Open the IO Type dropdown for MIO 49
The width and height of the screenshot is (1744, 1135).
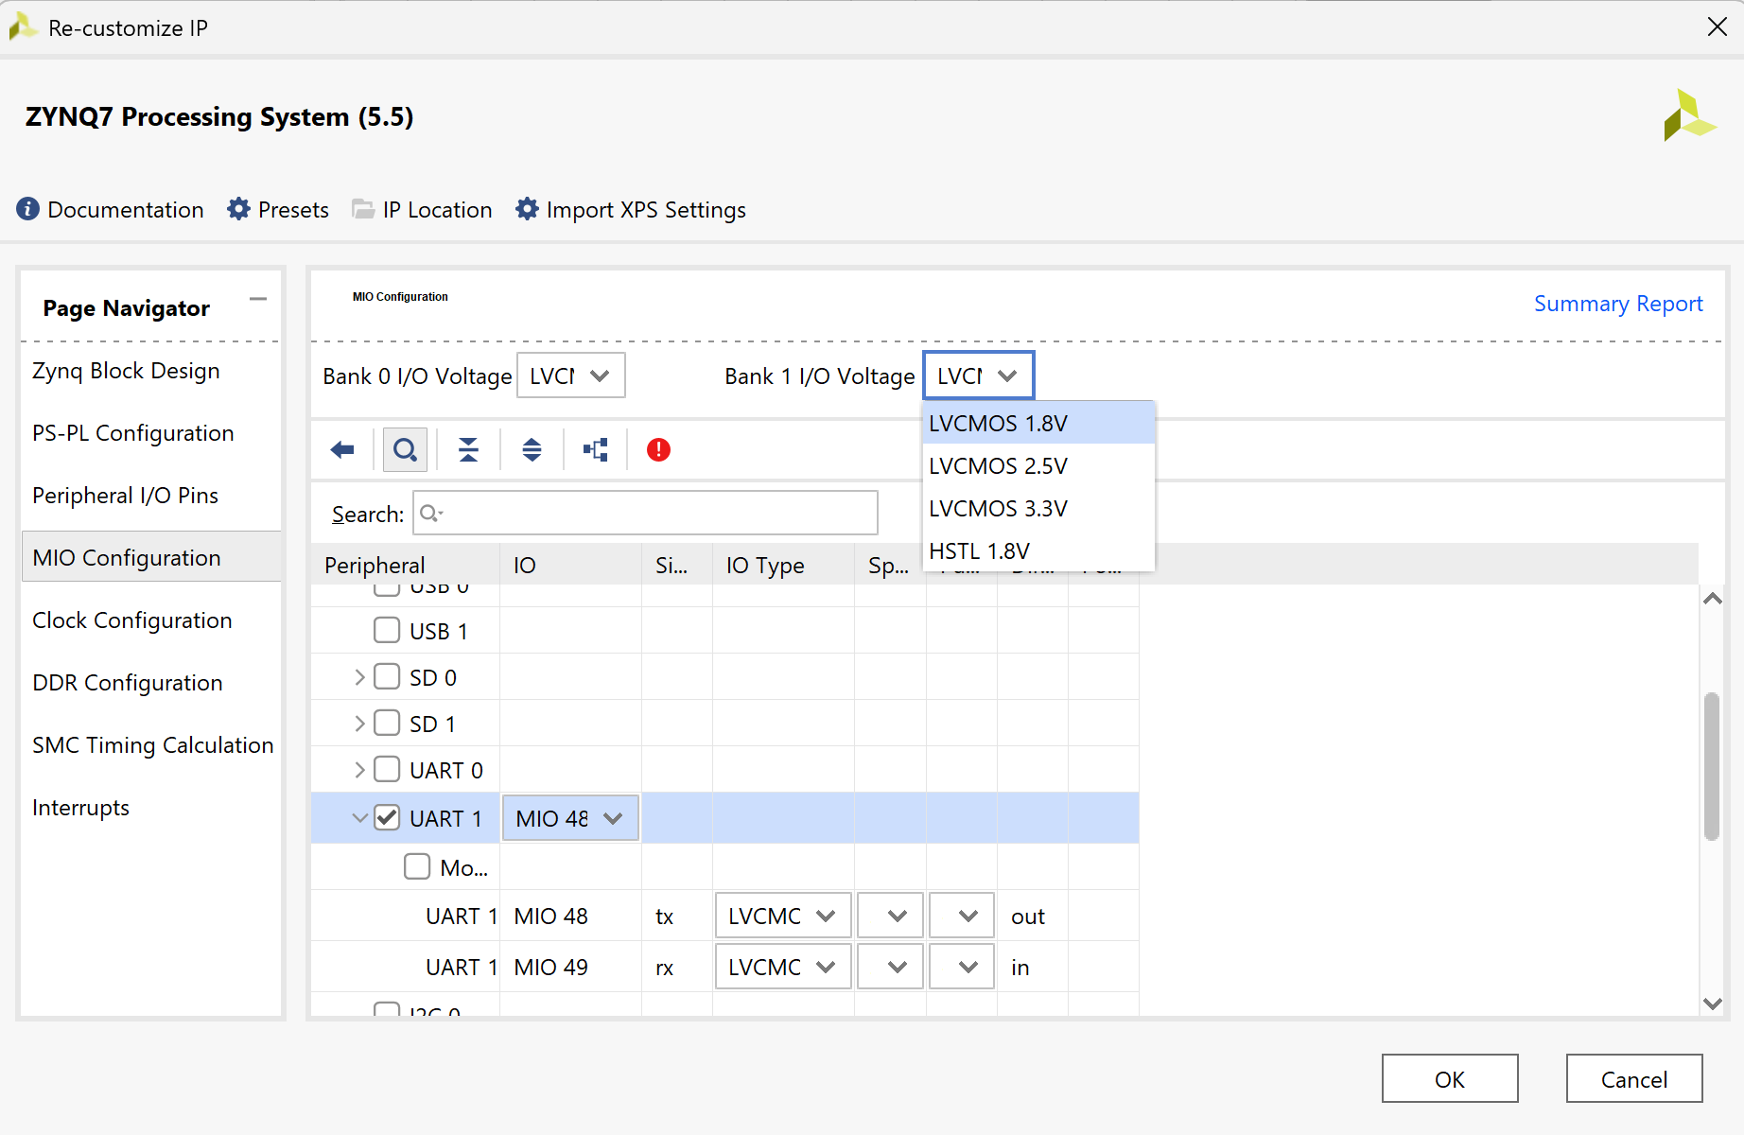[x=783, y=968]
